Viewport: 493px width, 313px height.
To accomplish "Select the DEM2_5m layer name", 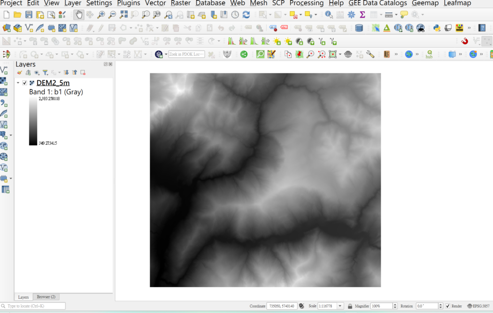I will (53, 83).
